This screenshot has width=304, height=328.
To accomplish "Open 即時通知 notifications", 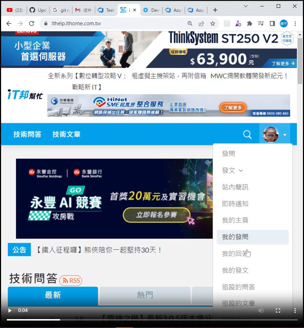I will click(235, 204).
